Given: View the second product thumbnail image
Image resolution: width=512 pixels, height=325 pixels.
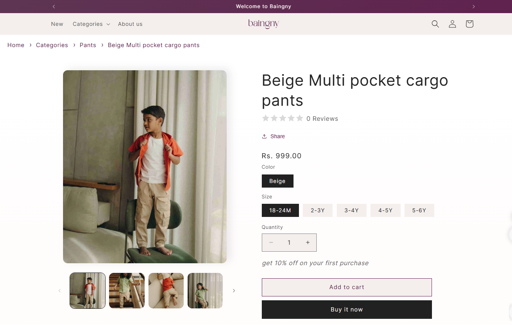Looking at the screenshot, I should 127,291.
